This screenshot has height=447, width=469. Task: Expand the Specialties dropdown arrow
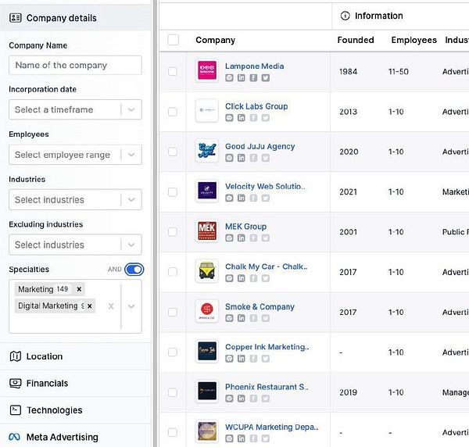[x=131, y=306]
